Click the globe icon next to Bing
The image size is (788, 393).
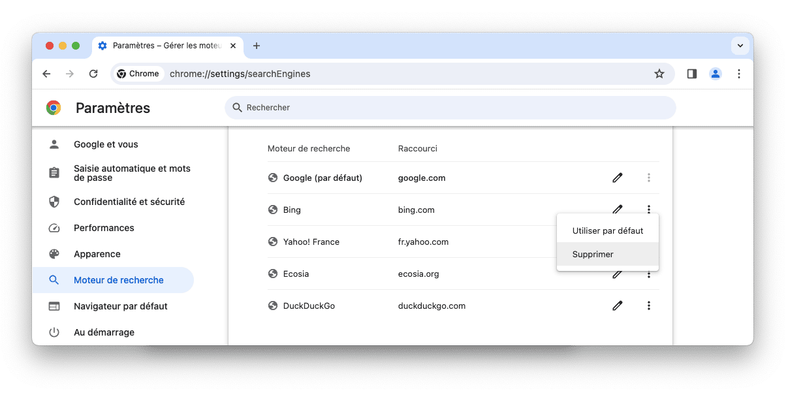[273, 210]
